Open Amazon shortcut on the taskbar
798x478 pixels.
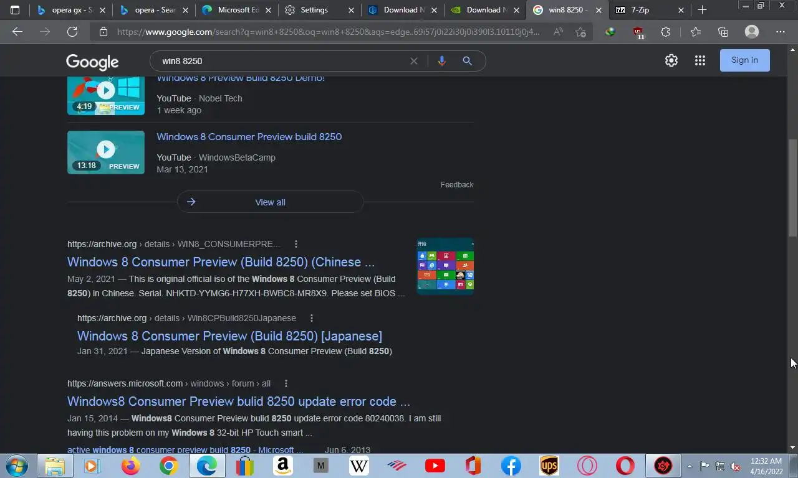click(282, 466)
